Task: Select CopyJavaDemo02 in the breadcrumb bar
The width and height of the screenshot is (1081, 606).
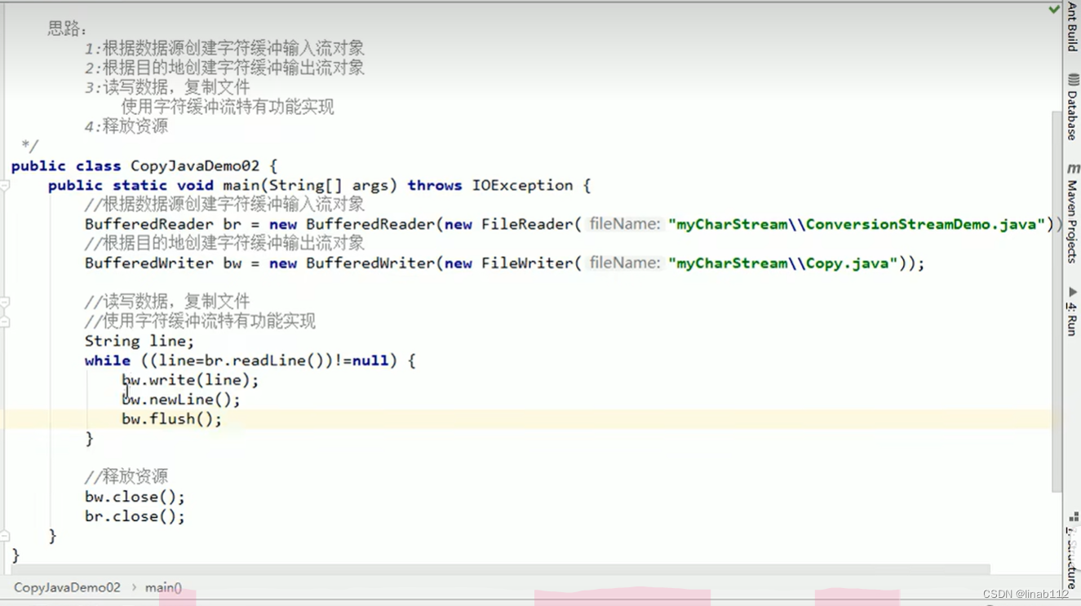Action: tap(67, 587)
